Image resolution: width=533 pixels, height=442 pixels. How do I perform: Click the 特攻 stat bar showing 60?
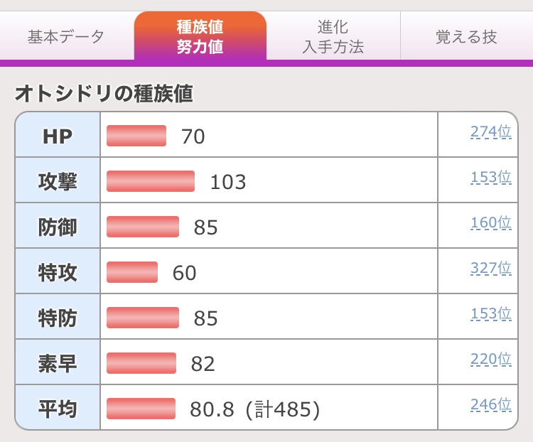pos(132,272)
